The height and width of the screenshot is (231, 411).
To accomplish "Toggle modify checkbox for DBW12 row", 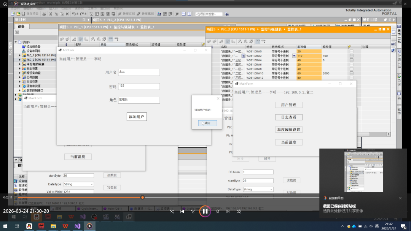I will tap(352, 78).
